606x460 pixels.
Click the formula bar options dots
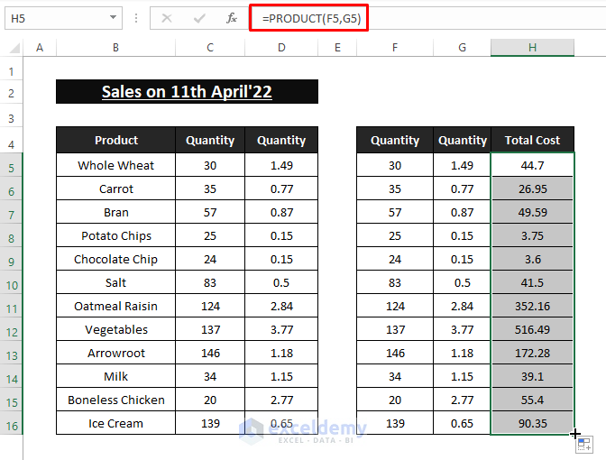coord(135,18)
